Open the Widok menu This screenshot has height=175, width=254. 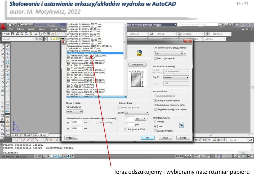31,29
